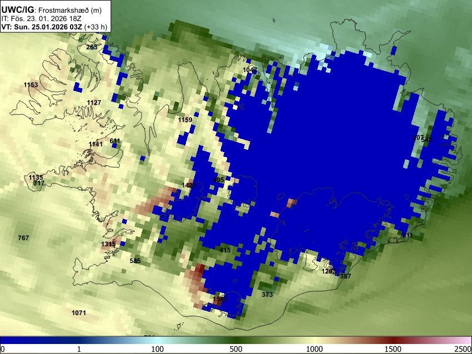Click the 373 map value label
The width and height of the screenshot is (472, 354).
tap(267, 295)
